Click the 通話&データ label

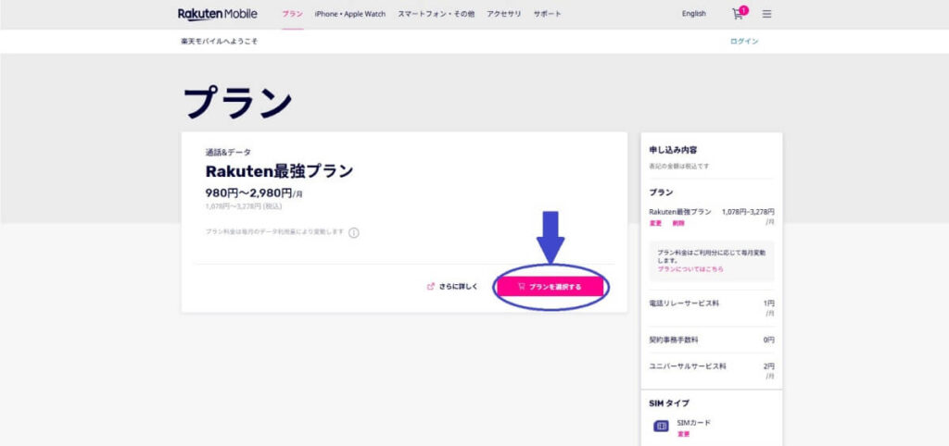coord(228,153)
